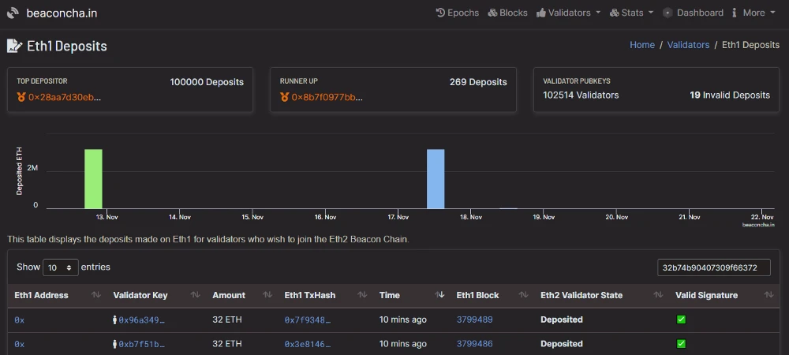This screenshot has width=789, height=355.
Task: Click the green 13 Nov deposit bar
Action: 93,179
